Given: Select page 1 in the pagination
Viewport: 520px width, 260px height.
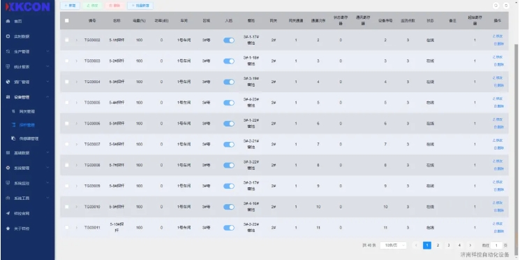Looking at the screenshot, I should coord(427,245).
